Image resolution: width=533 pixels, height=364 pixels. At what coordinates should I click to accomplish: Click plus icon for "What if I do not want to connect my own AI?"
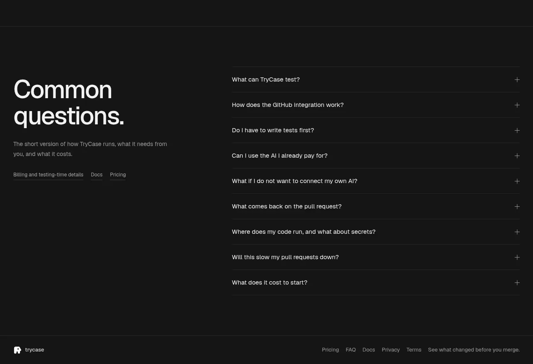[x=517, y=181]
